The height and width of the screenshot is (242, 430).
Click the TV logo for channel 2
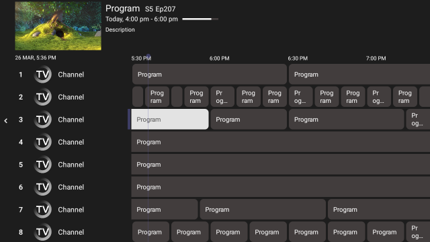(x=42, y=97)
